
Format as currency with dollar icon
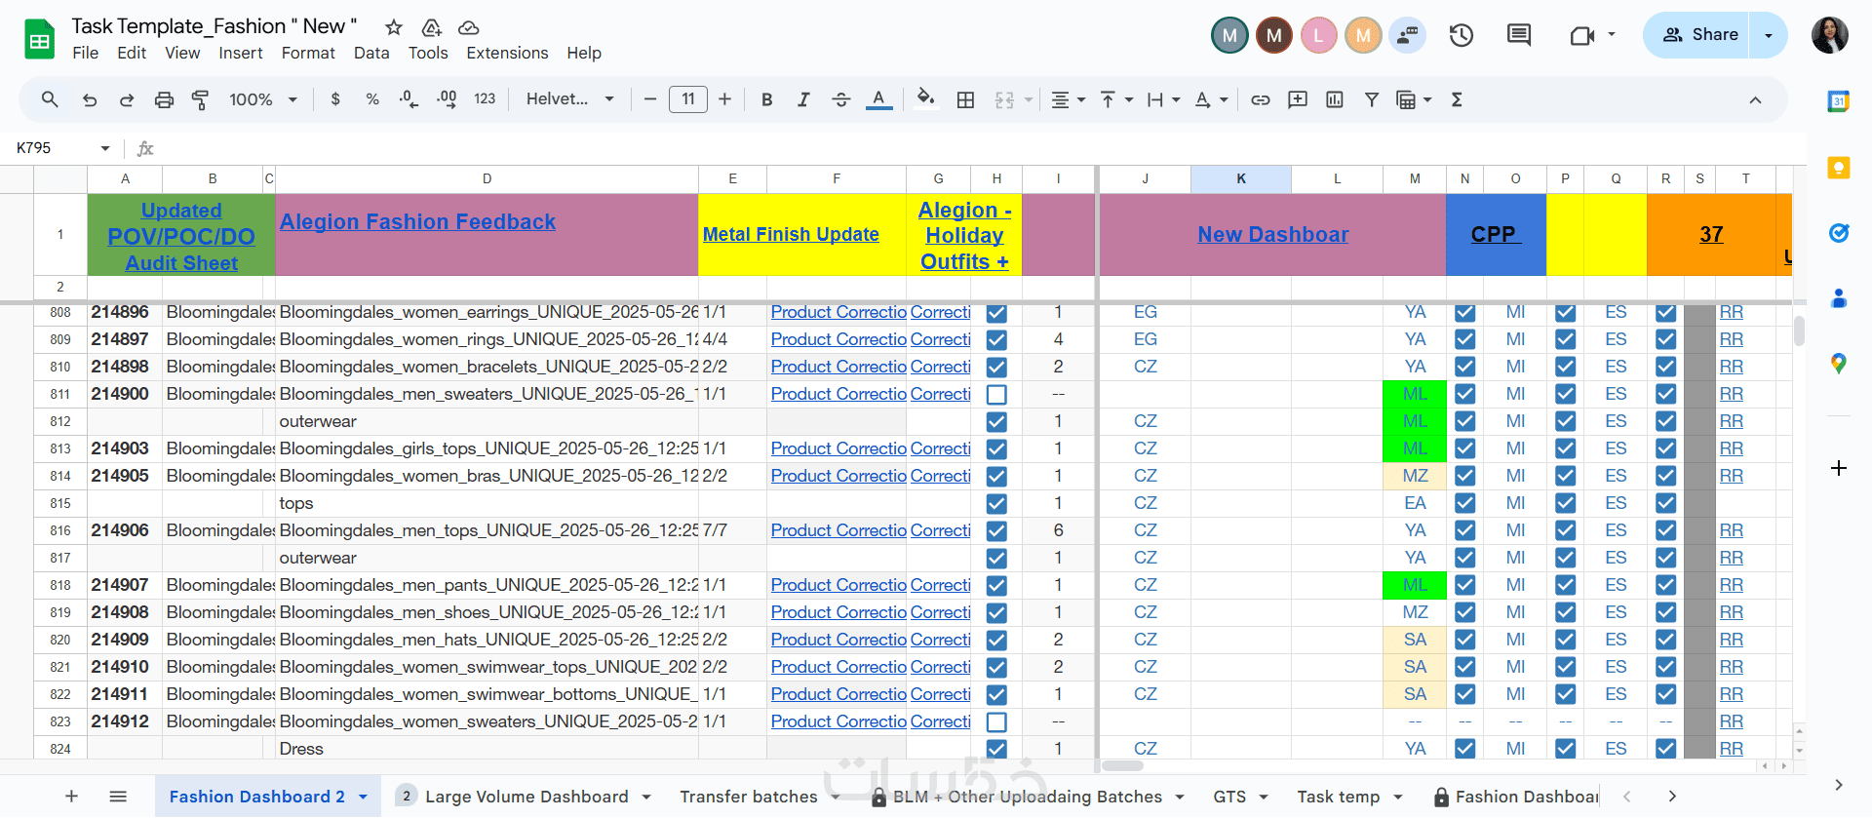(335, 99)
